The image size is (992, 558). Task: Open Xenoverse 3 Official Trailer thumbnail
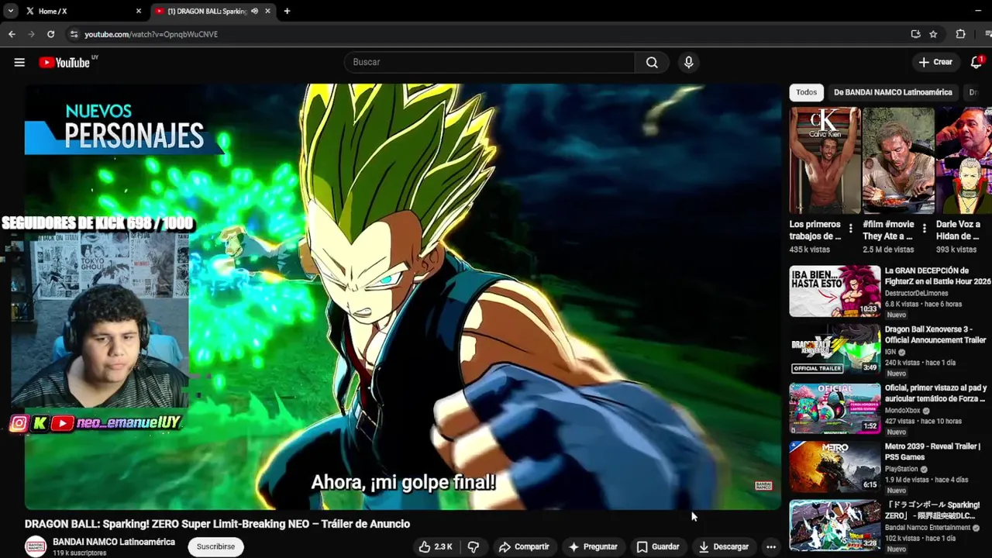(835, 350)
